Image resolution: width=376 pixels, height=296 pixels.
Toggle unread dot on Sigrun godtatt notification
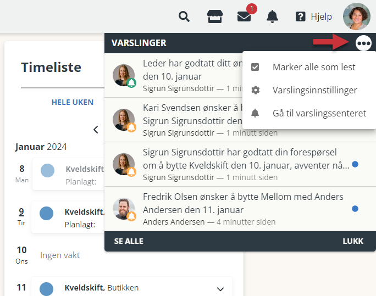(x=355, y=164)
